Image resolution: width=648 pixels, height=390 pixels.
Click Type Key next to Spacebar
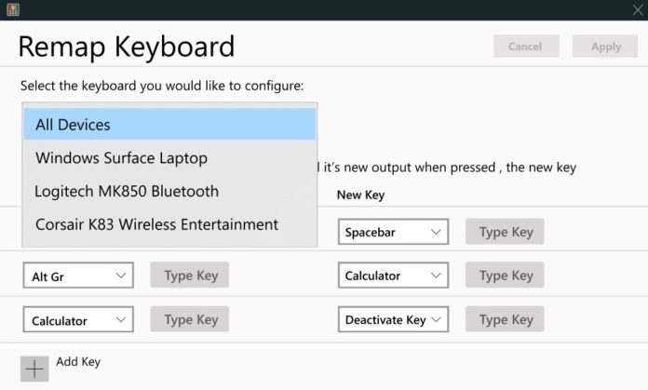click(x=506, y=232)
